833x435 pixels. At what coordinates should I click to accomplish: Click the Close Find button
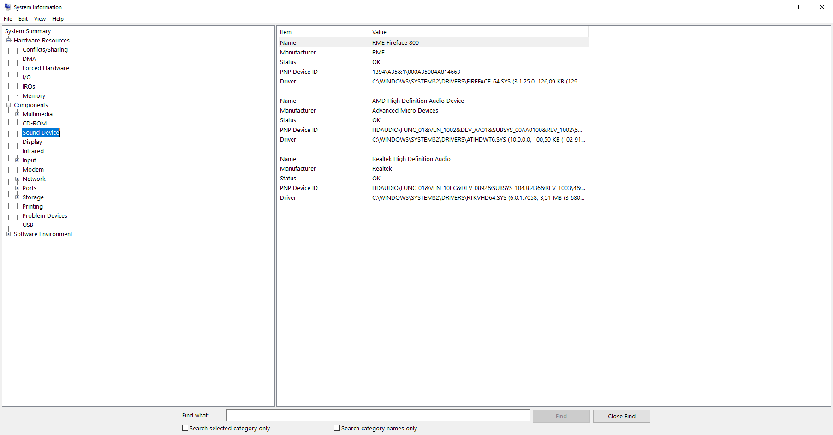[x=621, y=416]
